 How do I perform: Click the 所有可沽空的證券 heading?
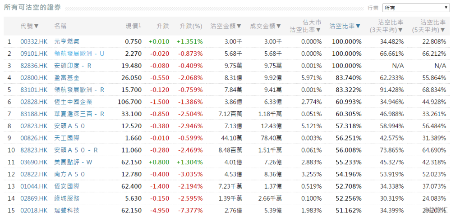coord(32,8)
